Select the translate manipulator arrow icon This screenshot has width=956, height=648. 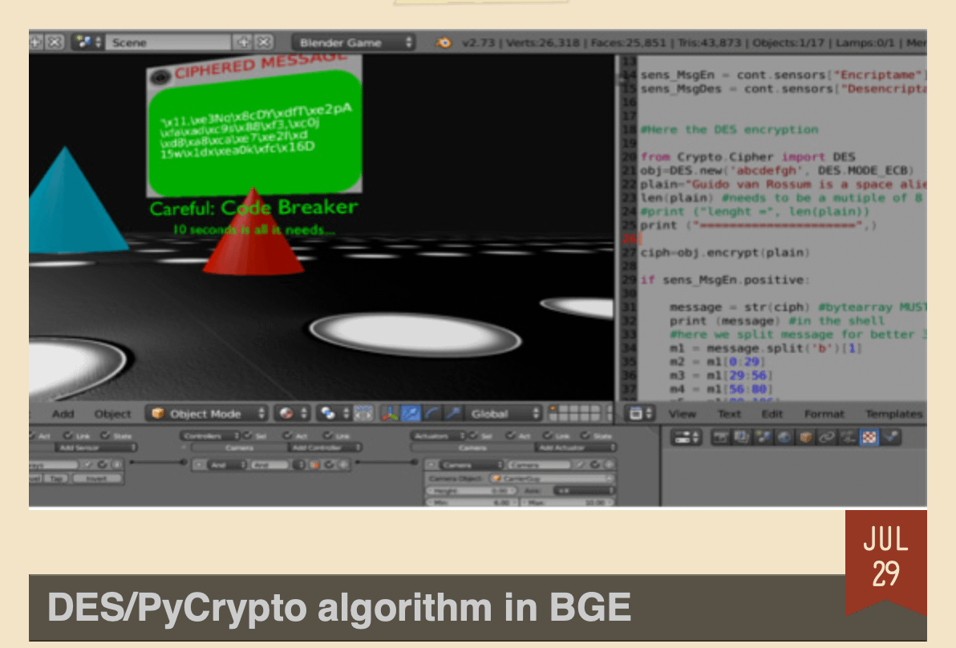pos(411,414)
